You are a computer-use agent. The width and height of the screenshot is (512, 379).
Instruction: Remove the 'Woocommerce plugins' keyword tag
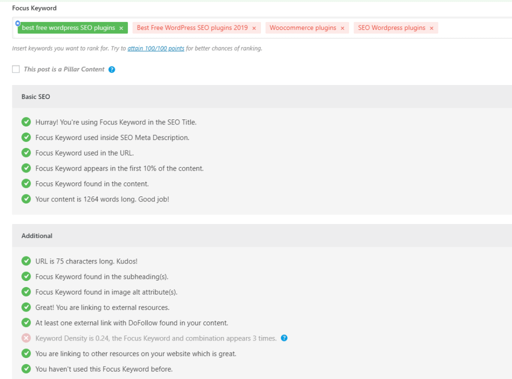pos(342,28)
